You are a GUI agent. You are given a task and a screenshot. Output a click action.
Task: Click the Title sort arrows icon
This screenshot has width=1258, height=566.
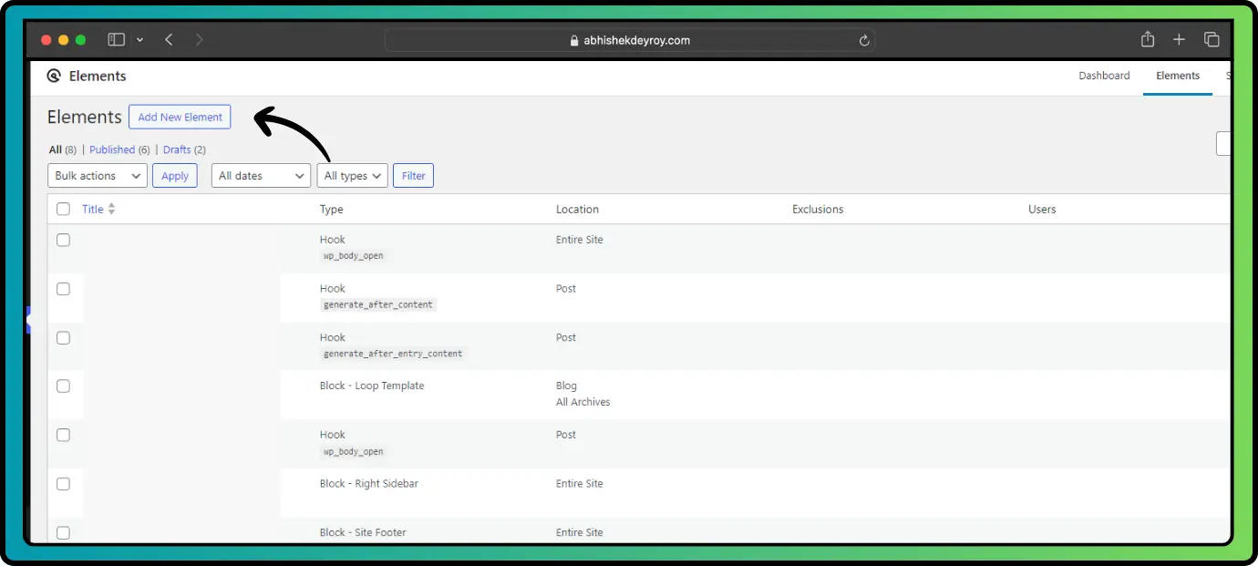click(111, 209)
